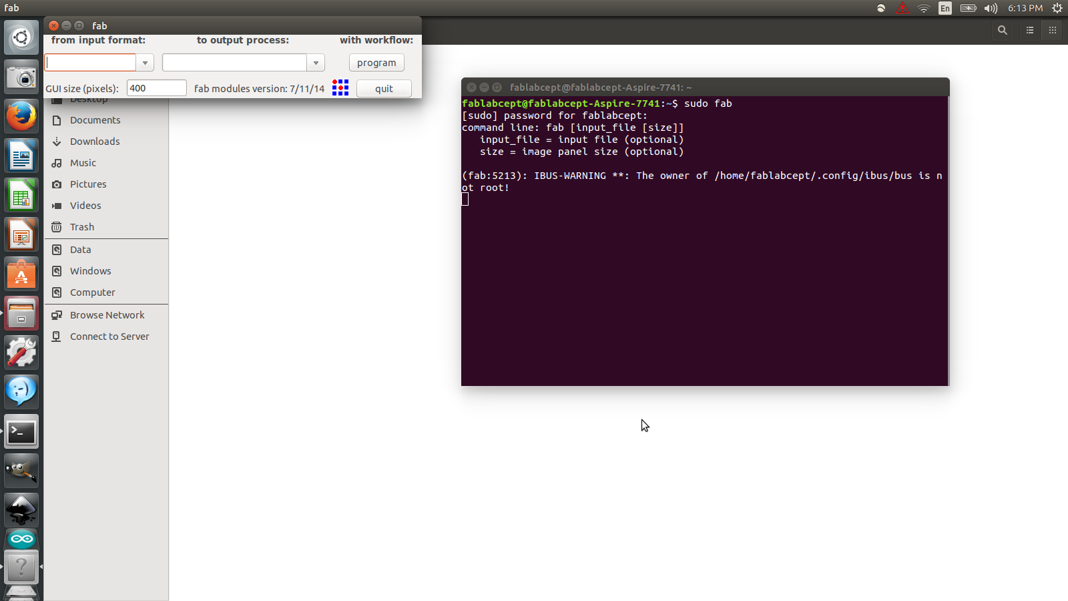Click Browse Network in the sidebar
Screen dimensions: 1068x601
pos(107,315)
